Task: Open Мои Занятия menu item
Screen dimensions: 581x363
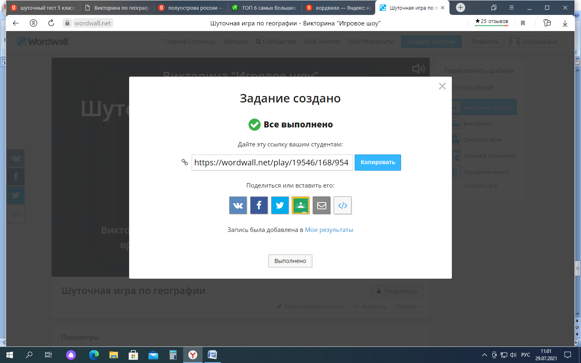Action: pos(322,42)
